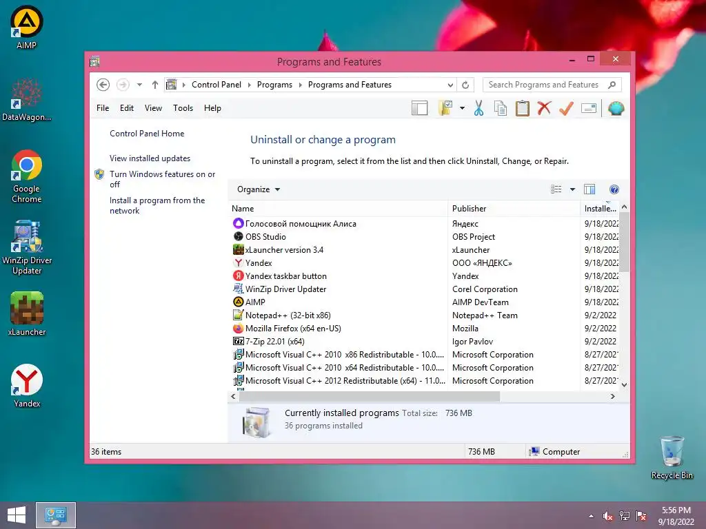
Task: Toggle the navigation pane layout icon
Action: 419,108
